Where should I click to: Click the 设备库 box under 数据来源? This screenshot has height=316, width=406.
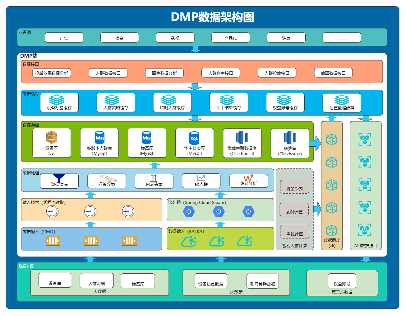55,280
